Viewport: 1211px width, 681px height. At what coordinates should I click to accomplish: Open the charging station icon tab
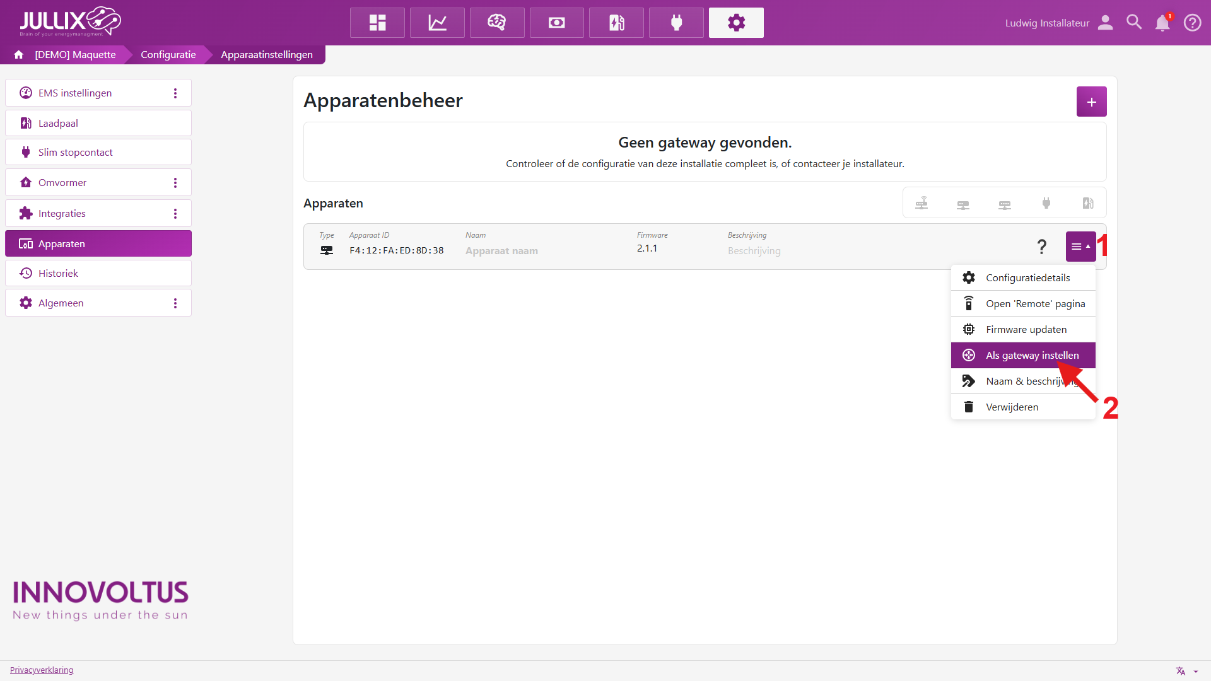click(616, 23)
